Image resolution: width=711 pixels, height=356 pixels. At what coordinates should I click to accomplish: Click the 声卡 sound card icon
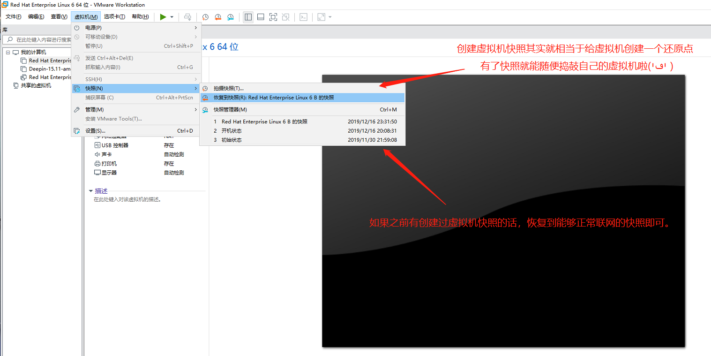pyautogui.click(x=97, y=154)
